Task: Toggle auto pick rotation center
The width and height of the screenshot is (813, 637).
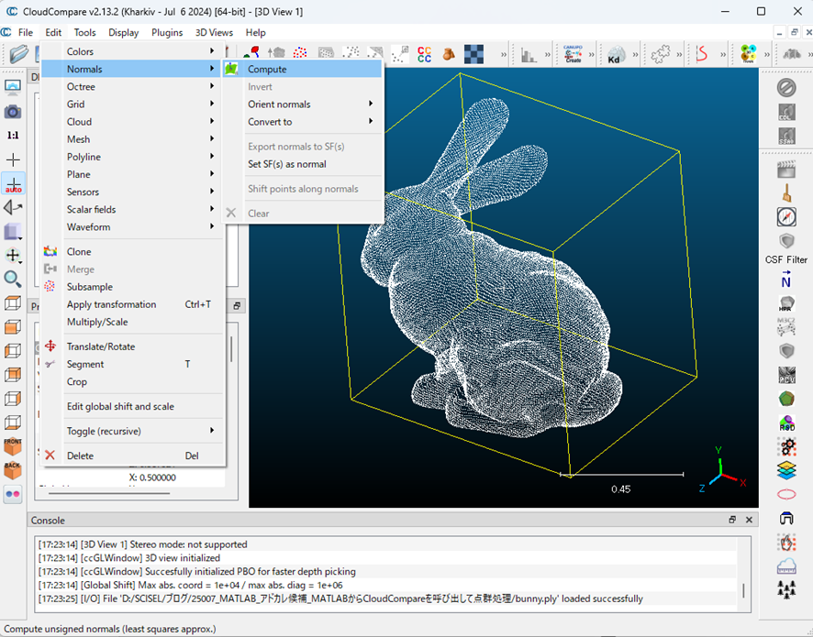Action: (x=13, y=184)
